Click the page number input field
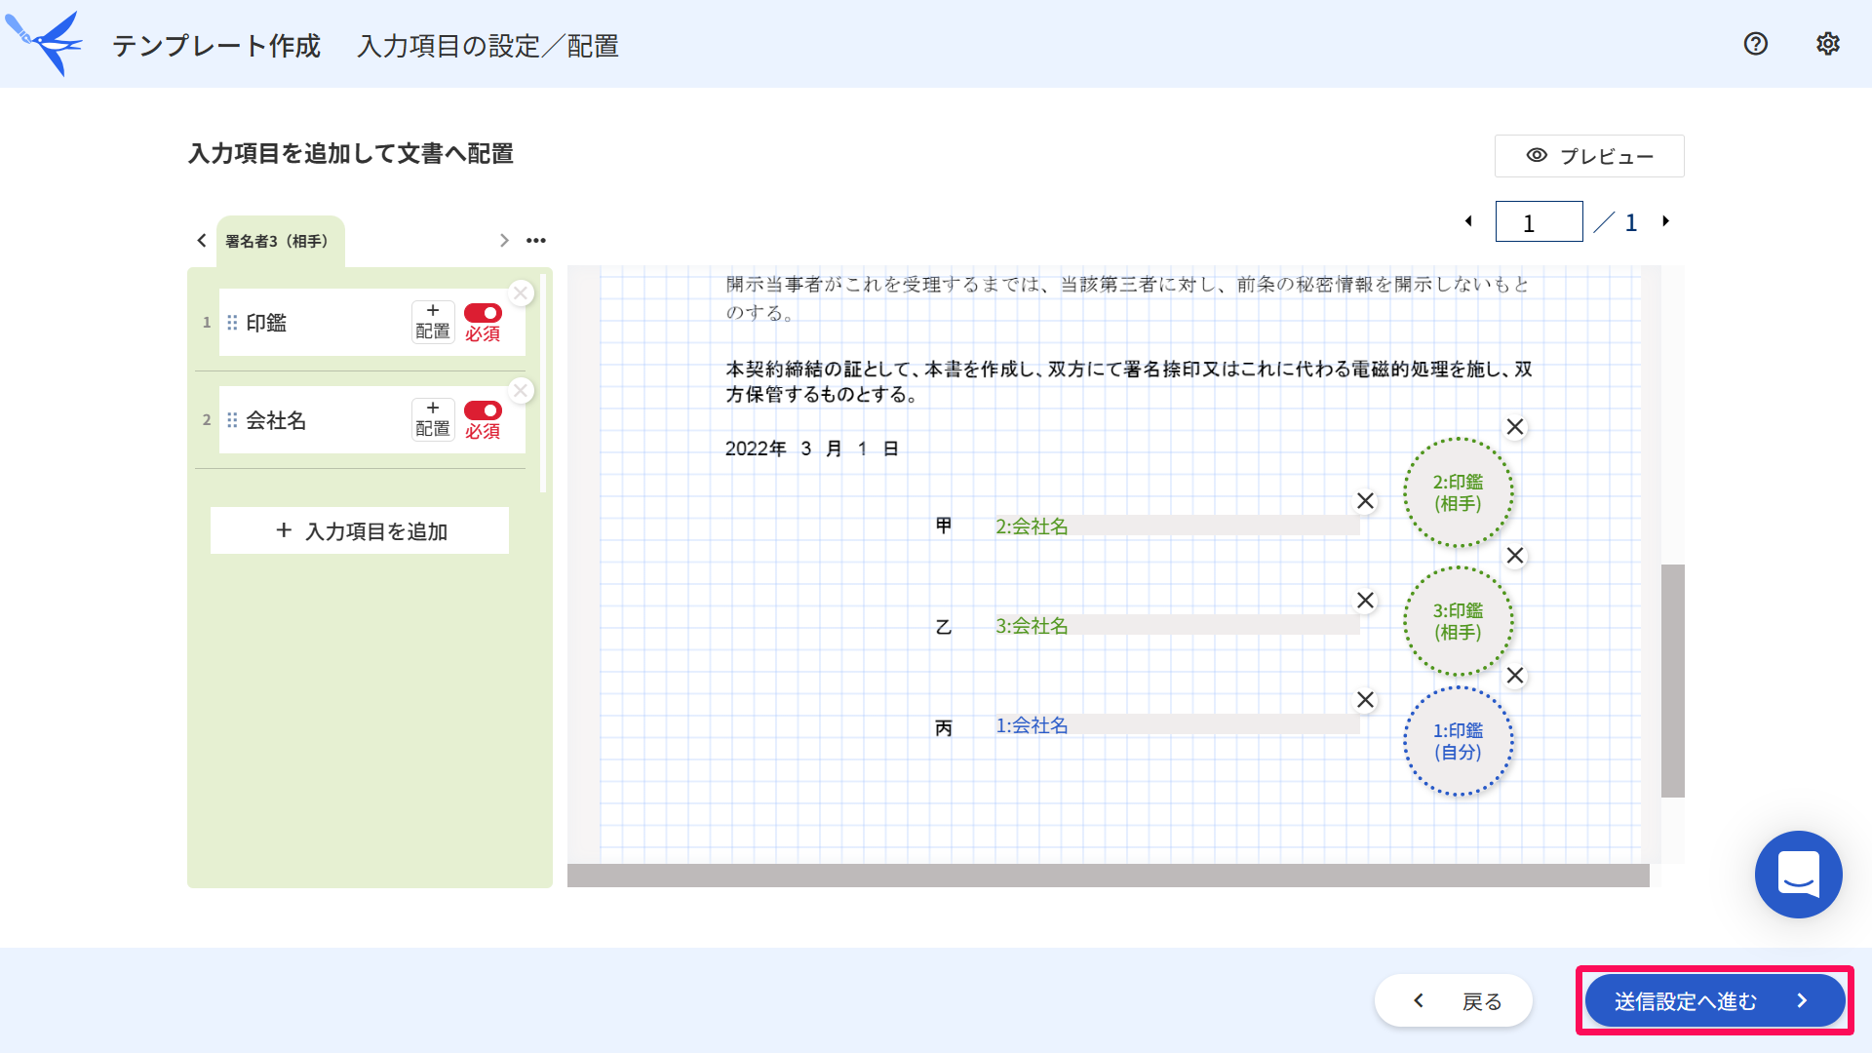The width and height of the screenshot is (1872, 1053). pos(1539,222)
